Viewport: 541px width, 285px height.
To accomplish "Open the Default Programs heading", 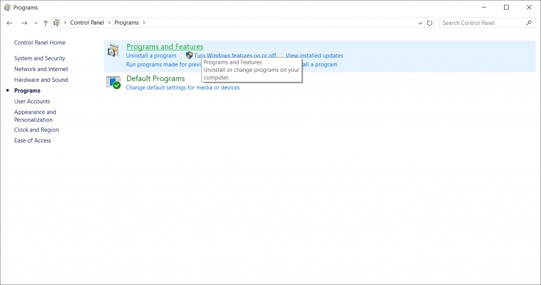I will coord(156,79).
